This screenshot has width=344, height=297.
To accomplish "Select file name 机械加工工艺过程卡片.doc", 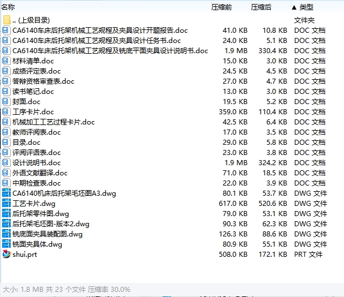I will [x=53, y=122].
